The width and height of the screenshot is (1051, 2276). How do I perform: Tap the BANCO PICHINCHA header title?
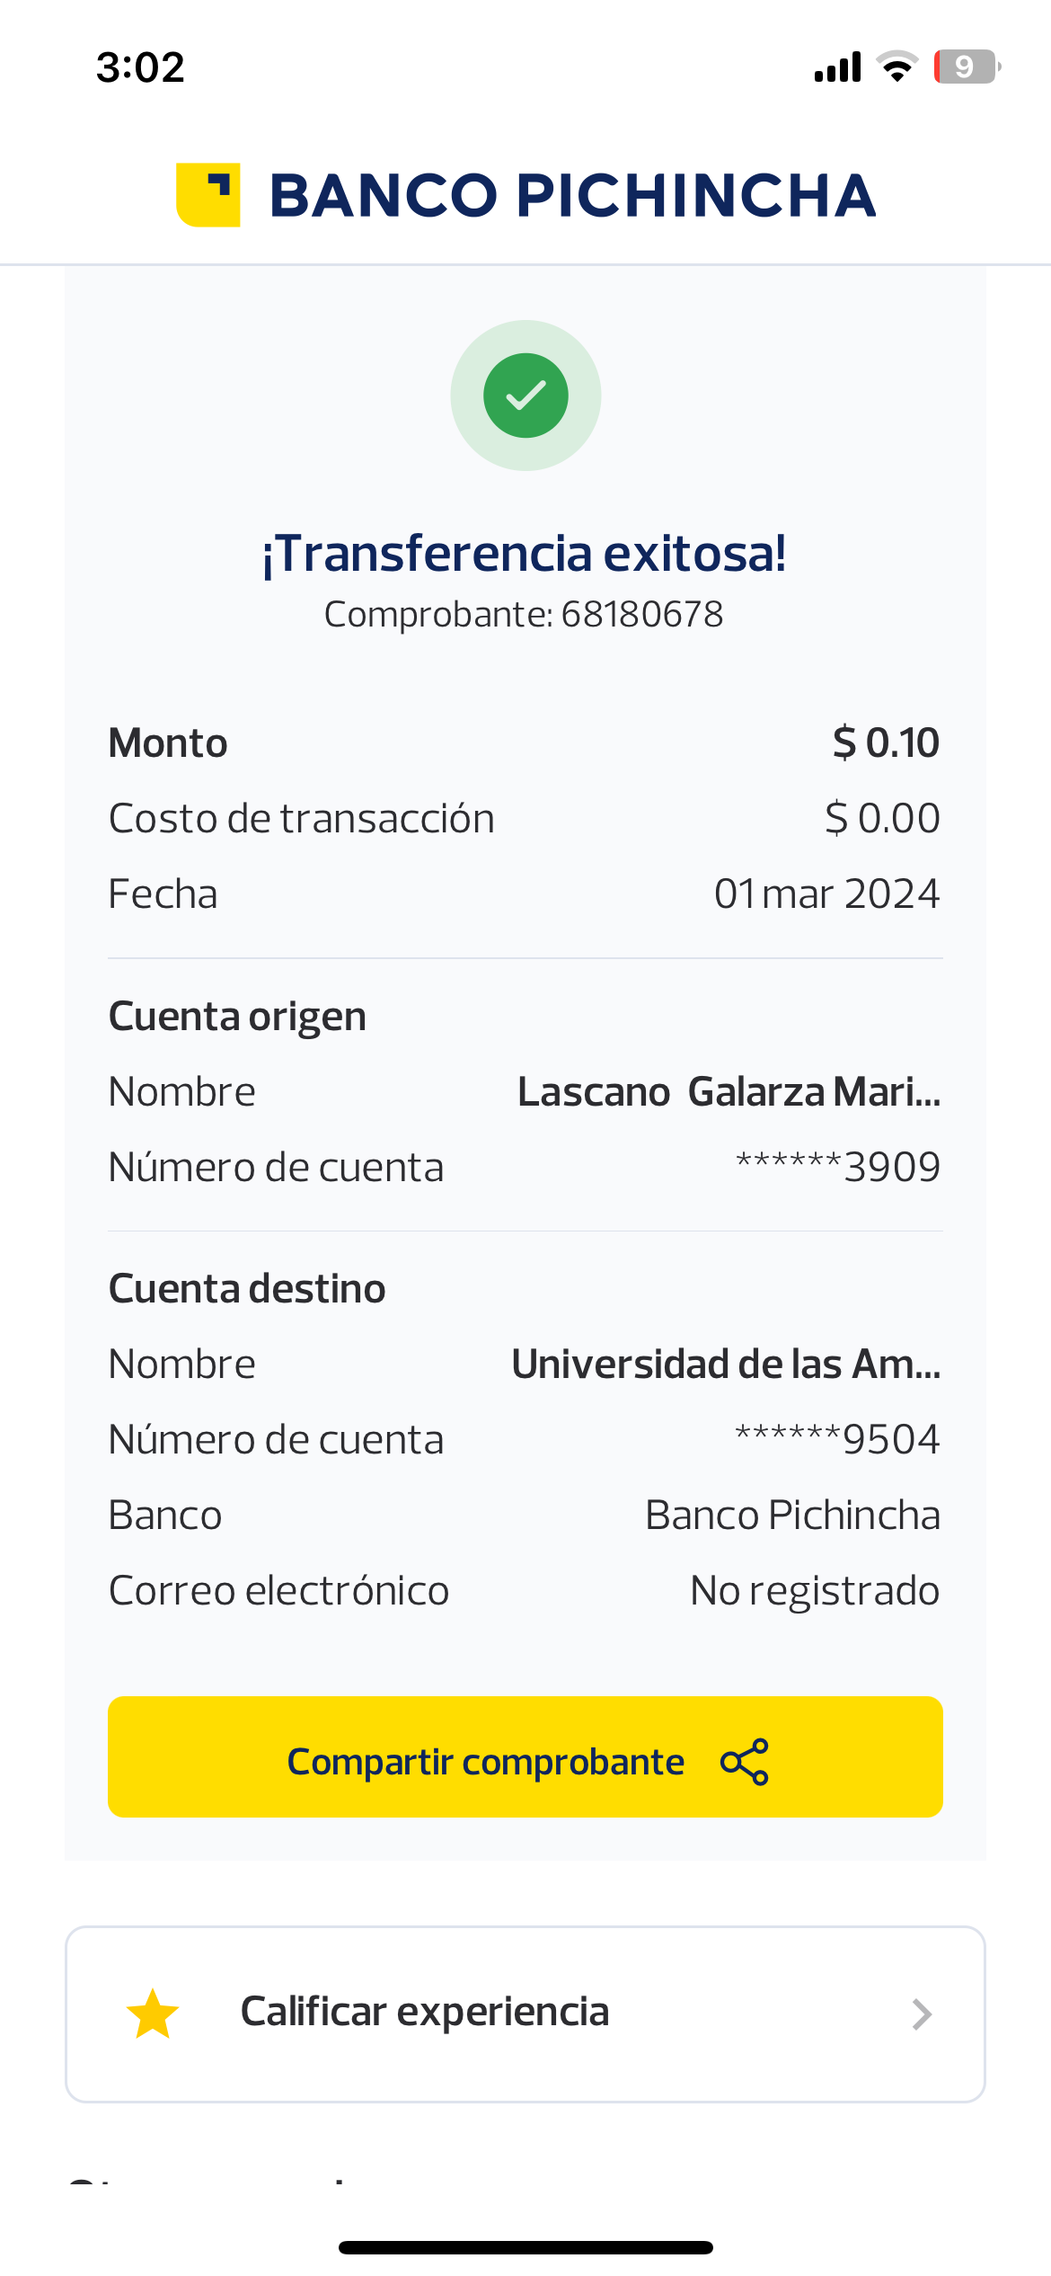tap(572, 195)
